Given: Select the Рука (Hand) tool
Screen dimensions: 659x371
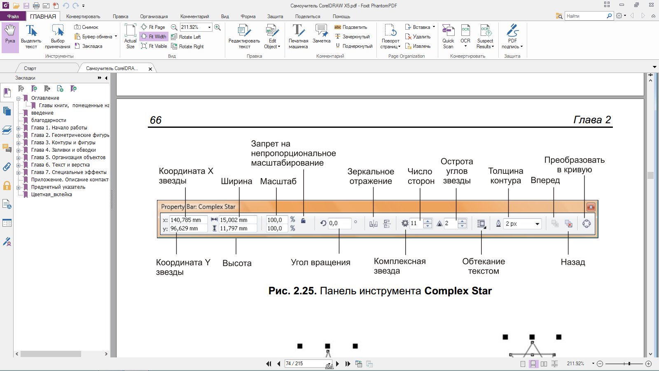Looking at the screenshot, I should 10,37.
